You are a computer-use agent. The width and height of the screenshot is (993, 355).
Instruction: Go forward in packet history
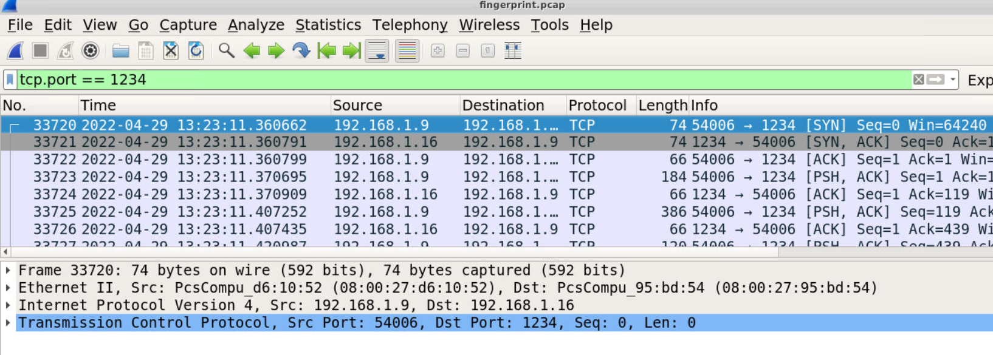tap(277, 51)
